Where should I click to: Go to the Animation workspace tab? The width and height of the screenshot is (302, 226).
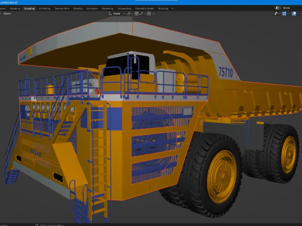pyautogui.click(x=92, y=9)
